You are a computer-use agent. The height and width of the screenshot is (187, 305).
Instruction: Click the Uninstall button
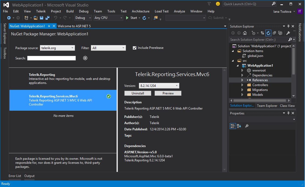tap(138, 93)
